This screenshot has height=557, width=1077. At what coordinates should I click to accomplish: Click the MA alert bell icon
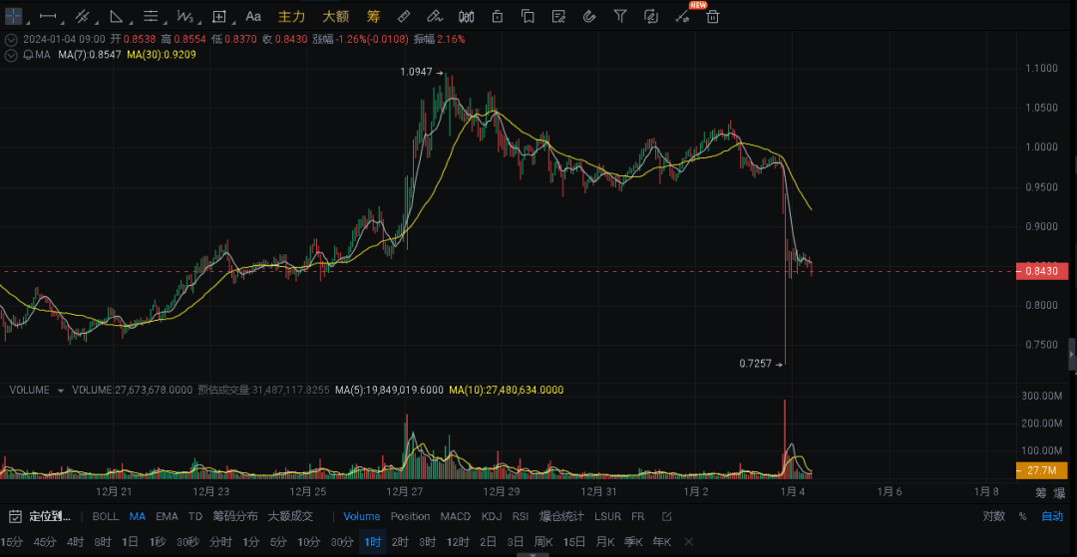pyautogui.click(x=28, y=54)
